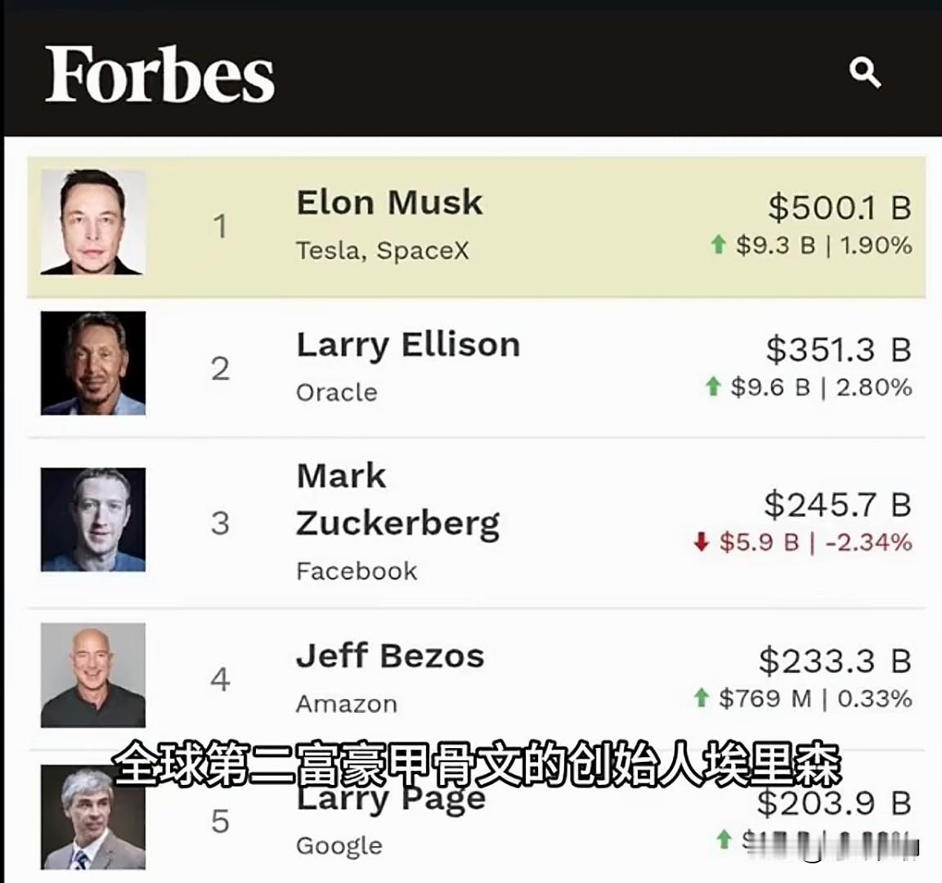Select the Mark Zuckerberg name link

pos(397,500)
